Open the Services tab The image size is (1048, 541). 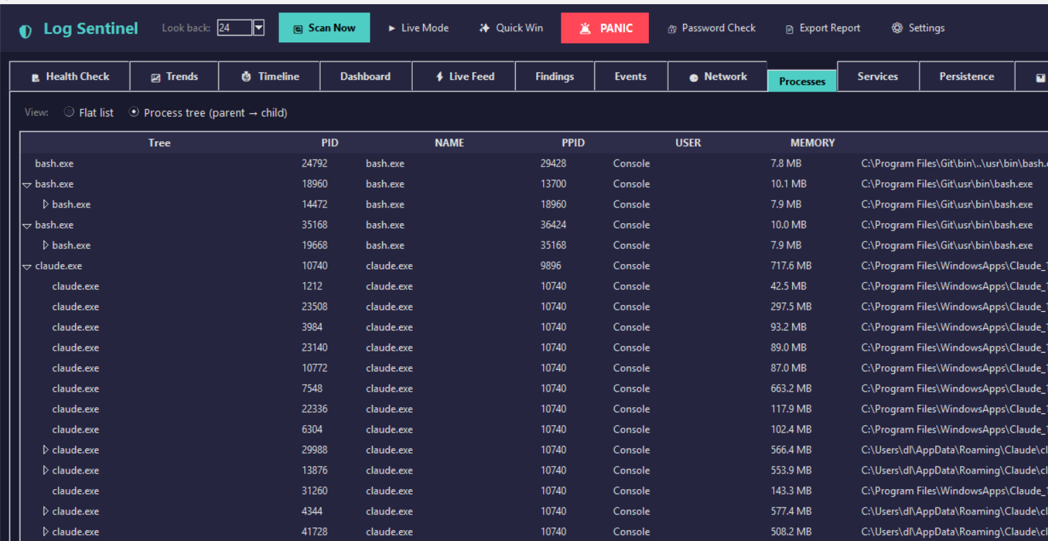[x=877, y=76]
